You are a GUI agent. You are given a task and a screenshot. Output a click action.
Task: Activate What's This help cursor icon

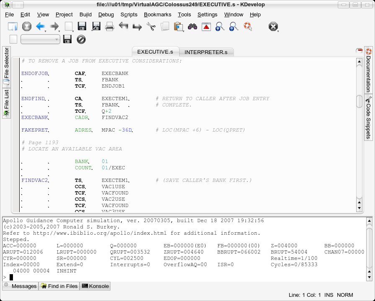[248, 26]
